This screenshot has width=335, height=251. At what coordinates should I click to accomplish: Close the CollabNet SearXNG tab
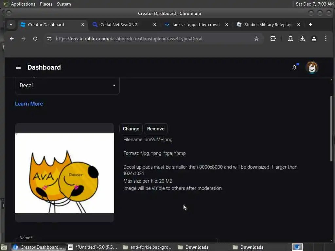click(155, 25)
